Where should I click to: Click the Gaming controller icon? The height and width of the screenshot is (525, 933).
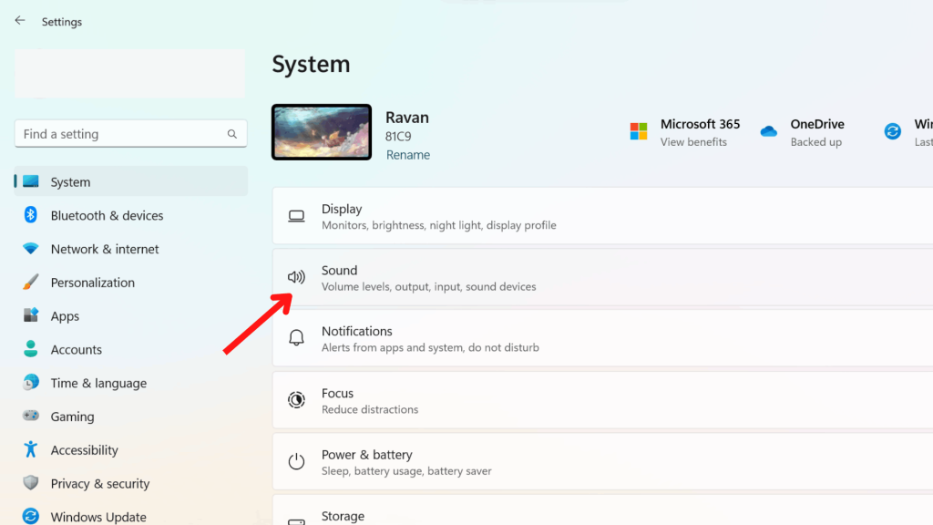30,416
